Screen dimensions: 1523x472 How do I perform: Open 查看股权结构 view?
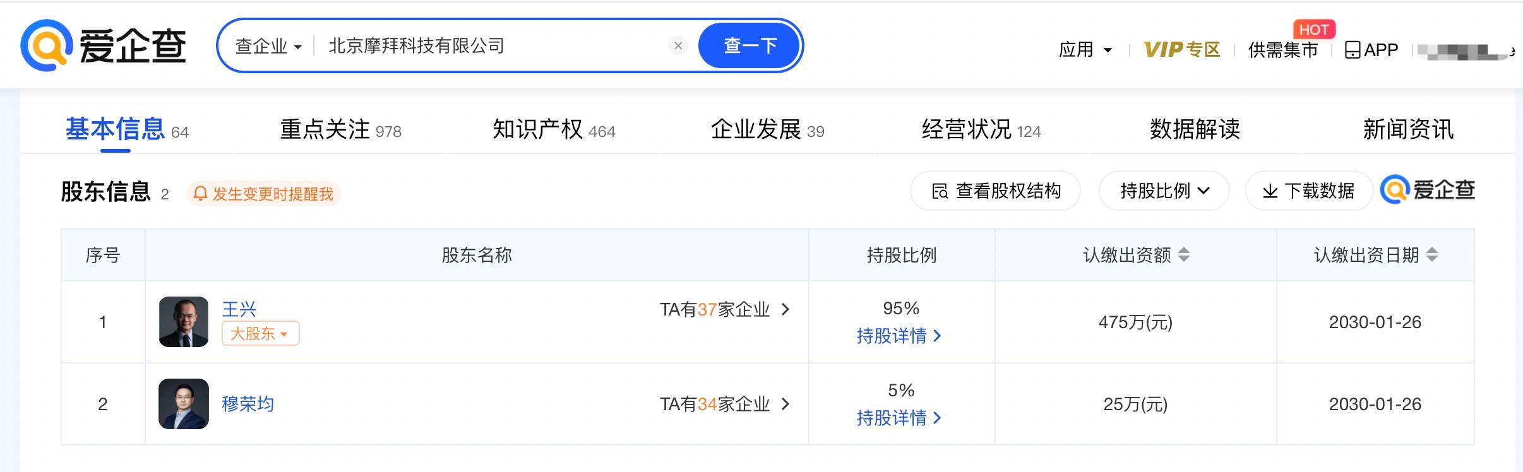click(x=995, y=191)
